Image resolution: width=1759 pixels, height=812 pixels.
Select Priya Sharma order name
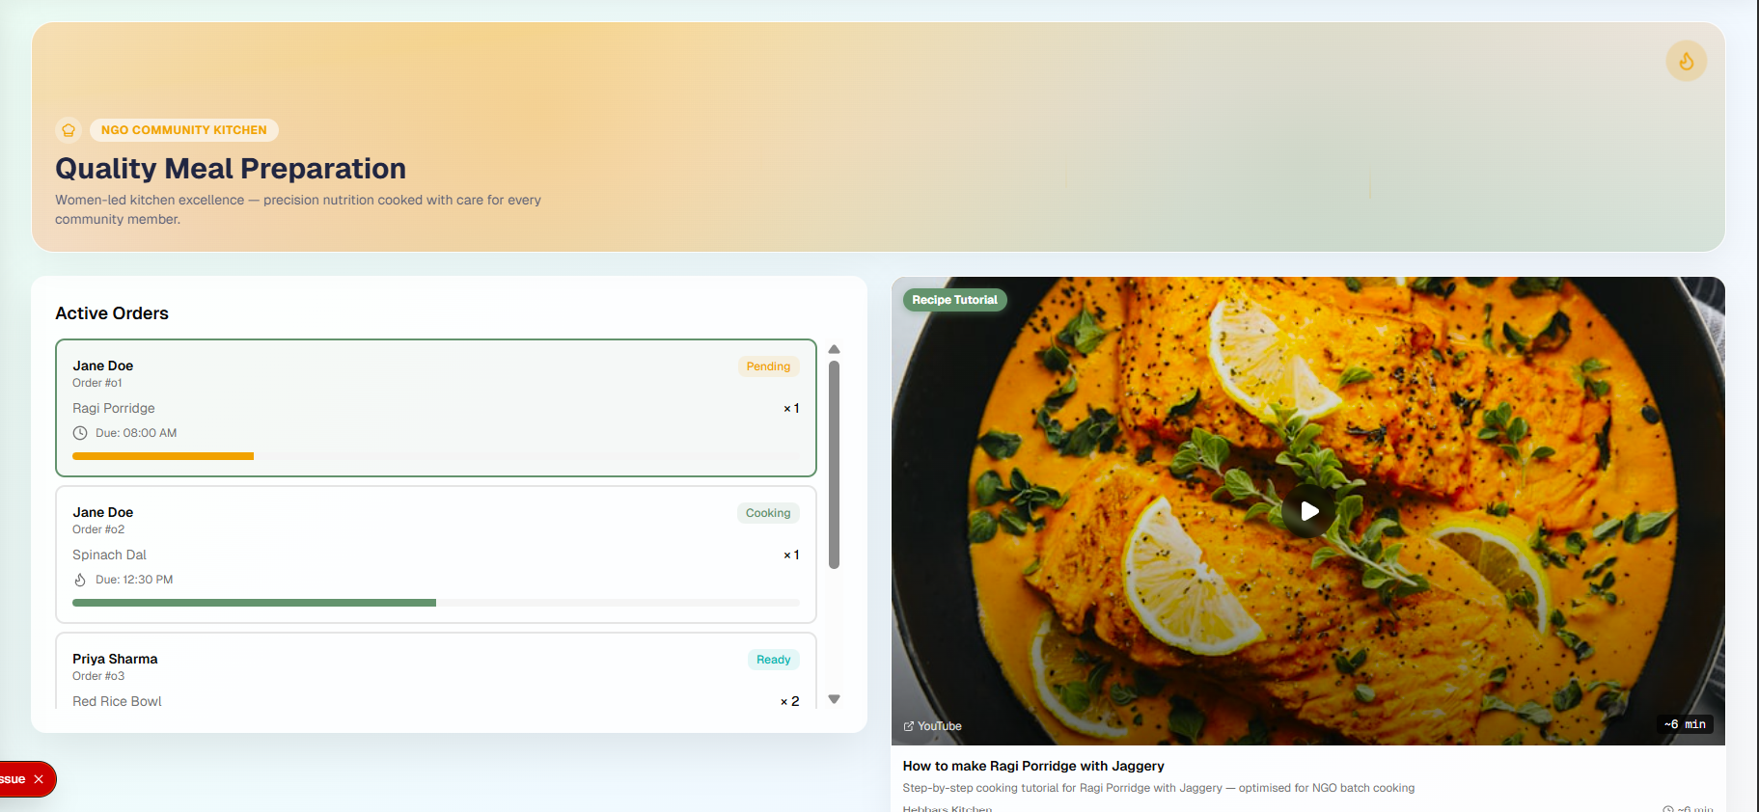115,659
